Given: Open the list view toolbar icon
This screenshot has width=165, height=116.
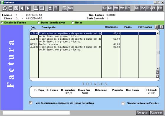Looking at the screenshot, I should pos(42,8).
